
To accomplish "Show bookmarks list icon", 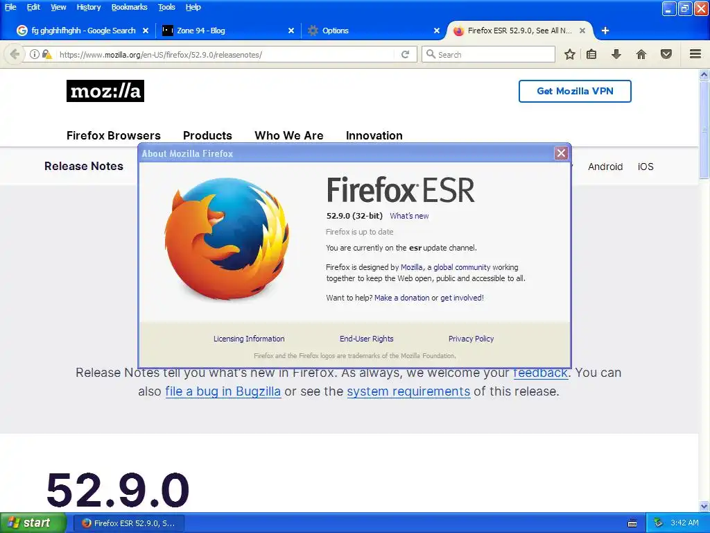I will click(591, 54).
